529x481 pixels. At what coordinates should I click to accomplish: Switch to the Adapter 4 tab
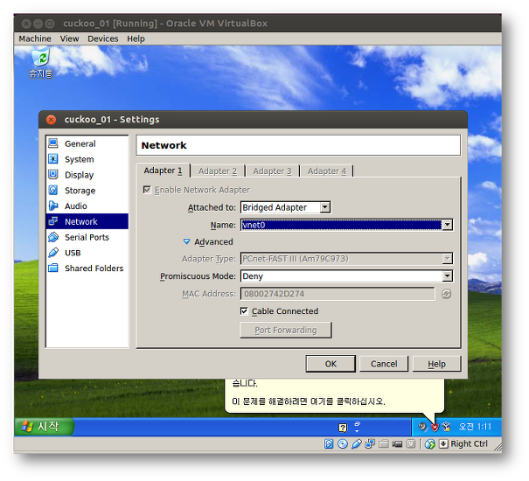[x=326, y=171]
